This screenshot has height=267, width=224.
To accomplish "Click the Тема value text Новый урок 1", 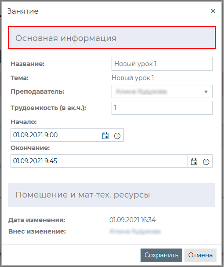I will click(133, 78).
